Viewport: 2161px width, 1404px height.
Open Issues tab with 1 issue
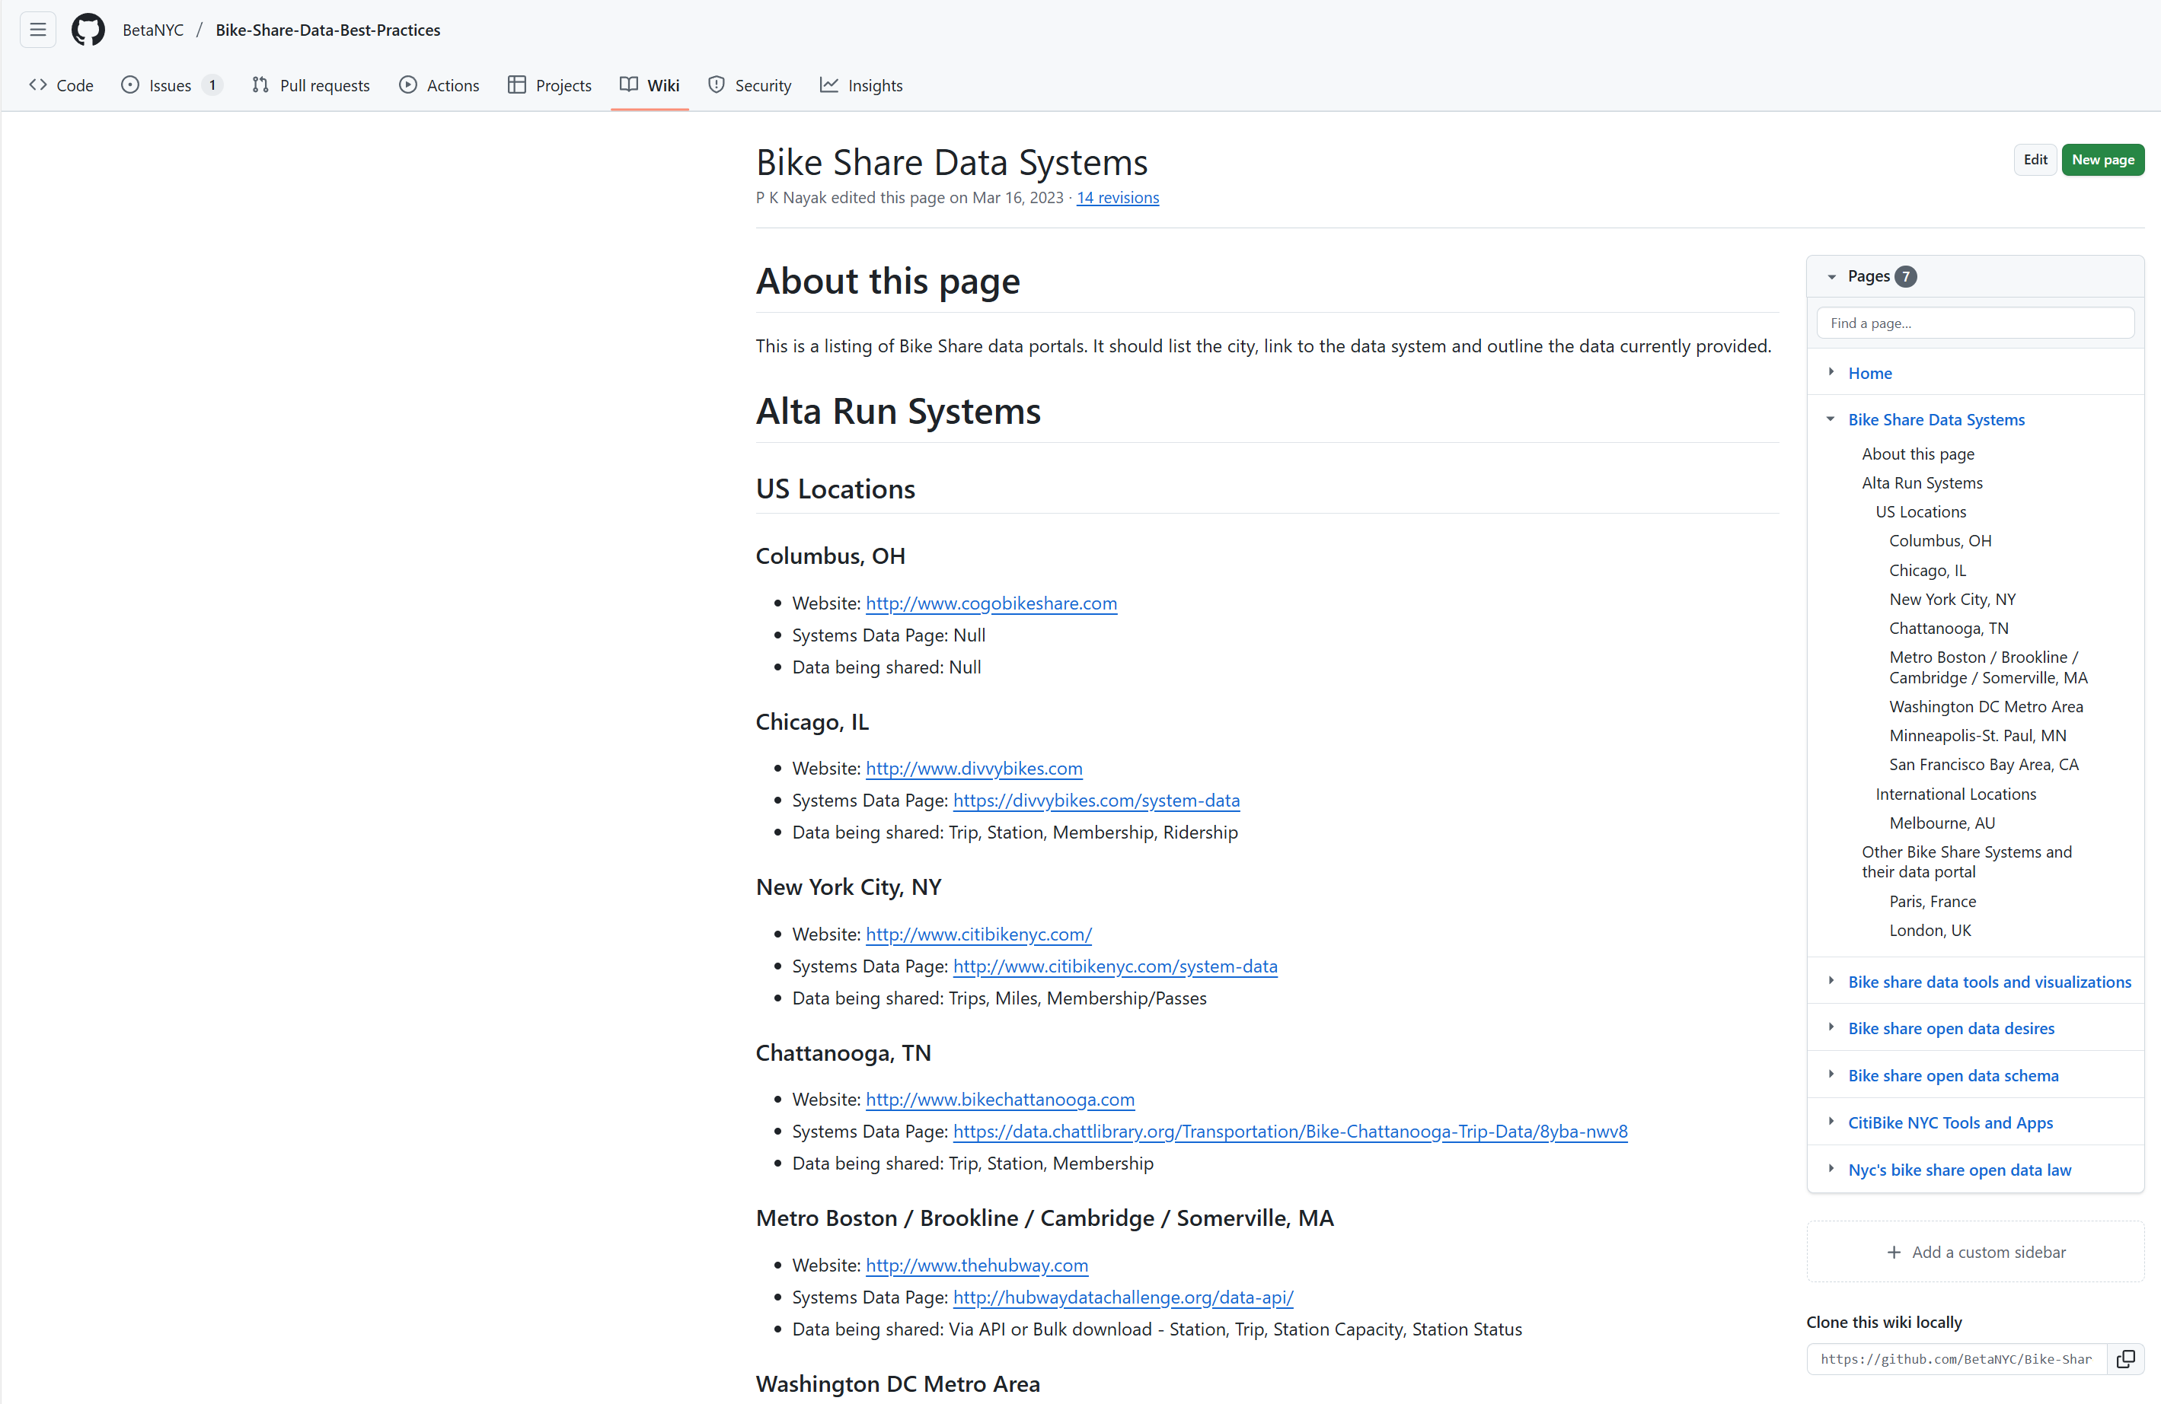point(171,85)
